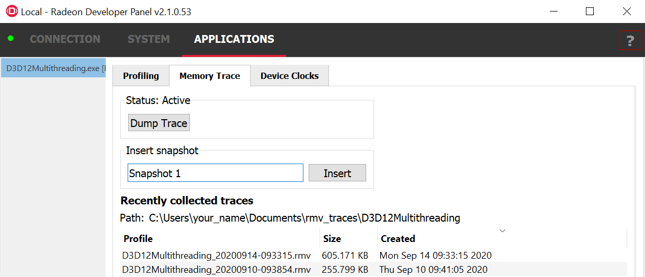Switch to the Device Clocks tab
Image resolution: width=645 pixels, height=277 pixels.
click(289, 76)
